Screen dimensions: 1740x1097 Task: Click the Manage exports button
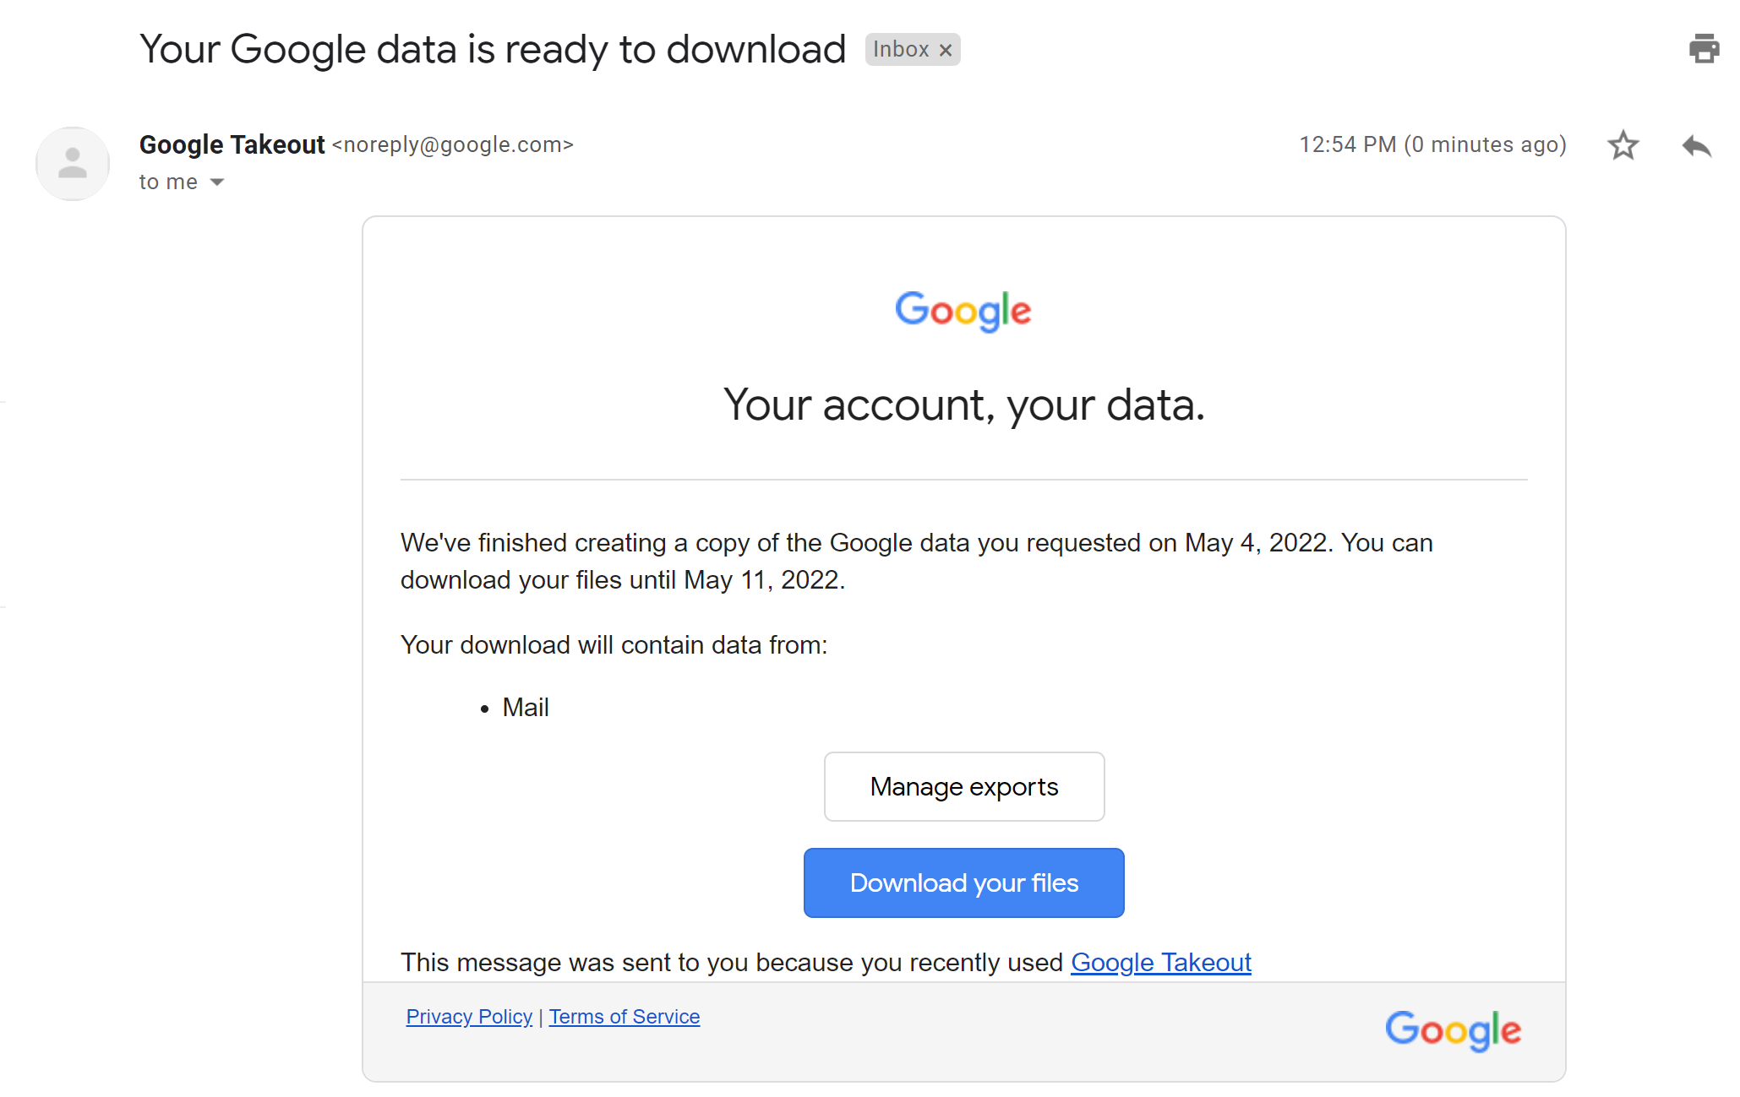(x=963, y=786)
